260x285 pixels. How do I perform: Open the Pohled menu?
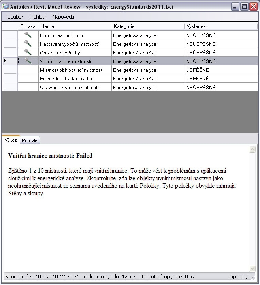[38, 17]
